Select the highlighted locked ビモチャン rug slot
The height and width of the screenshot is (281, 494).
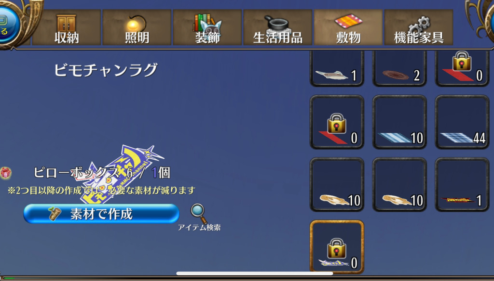click(337, 246)
